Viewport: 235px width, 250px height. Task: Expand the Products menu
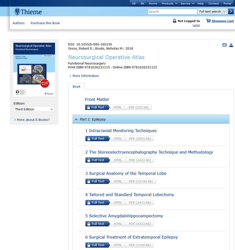click(169, 3)
